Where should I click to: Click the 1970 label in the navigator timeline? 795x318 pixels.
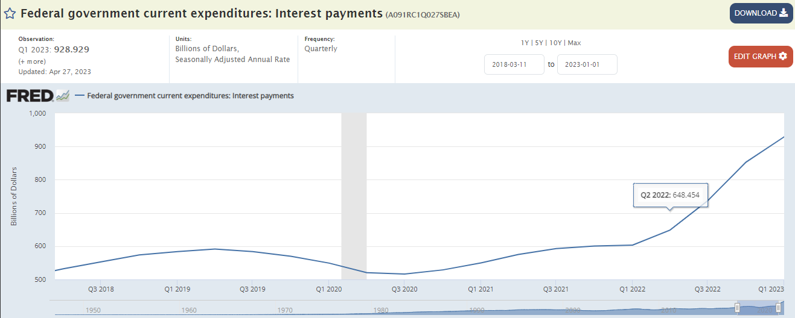point(285,310)
